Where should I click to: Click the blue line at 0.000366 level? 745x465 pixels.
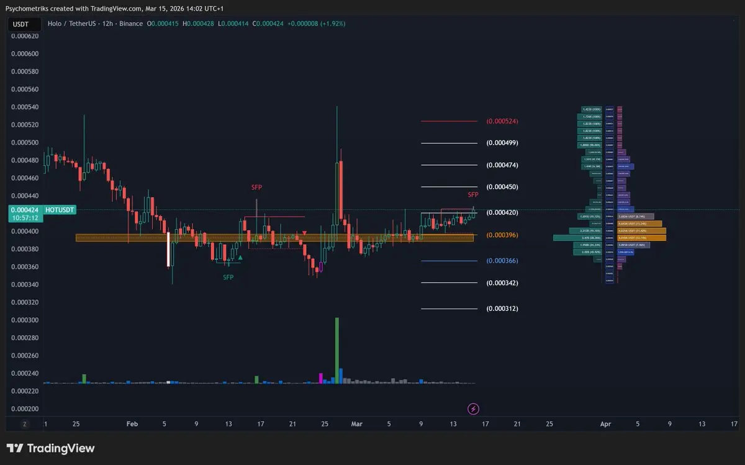click(x=449, y=261)
